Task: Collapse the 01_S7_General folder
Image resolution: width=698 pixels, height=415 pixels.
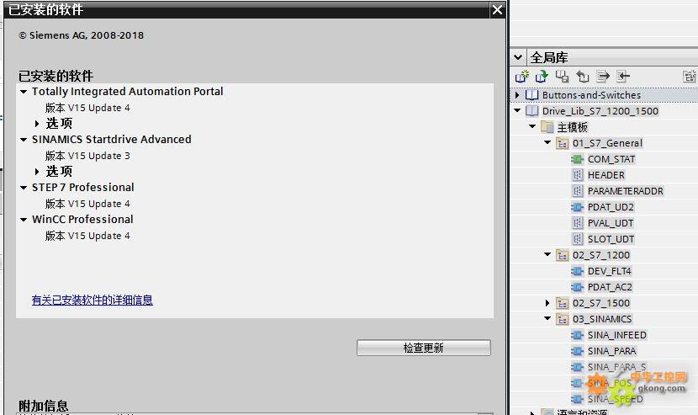Action: click(547, 142)
